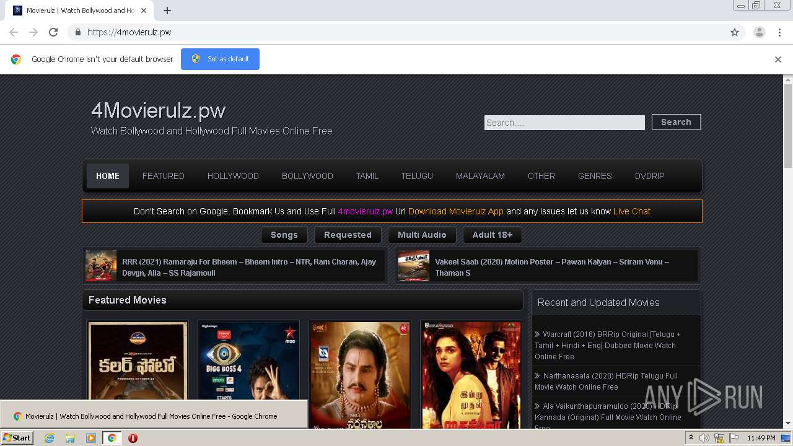Click the browser forward arrow
Viewport: 793px width, 446px height.
click(x=33, y=32)
